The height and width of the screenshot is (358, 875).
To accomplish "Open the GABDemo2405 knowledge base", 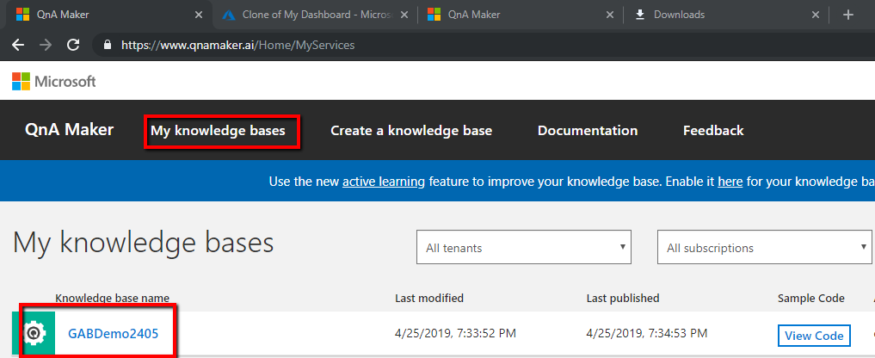I will [114, 334].
